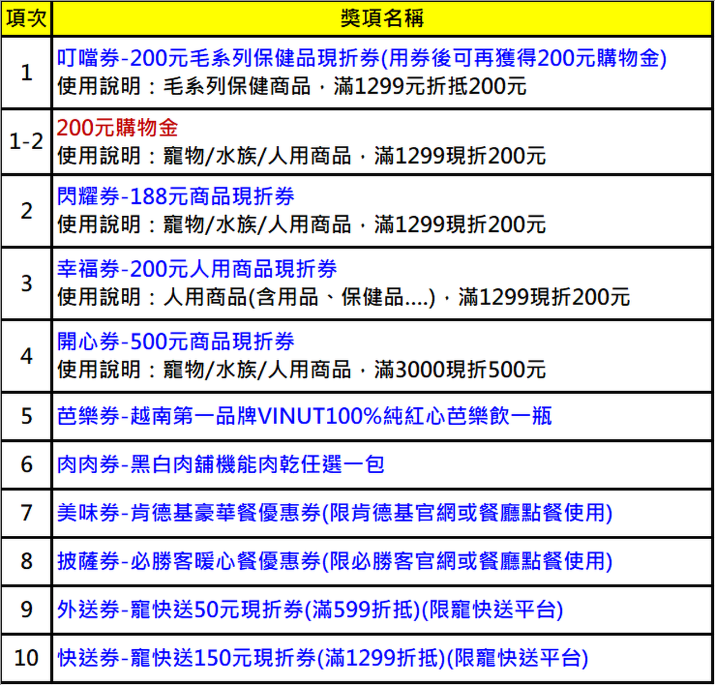Click the 幸福券 200元人用商品現折券 link
715x685 pixels.
197,269
